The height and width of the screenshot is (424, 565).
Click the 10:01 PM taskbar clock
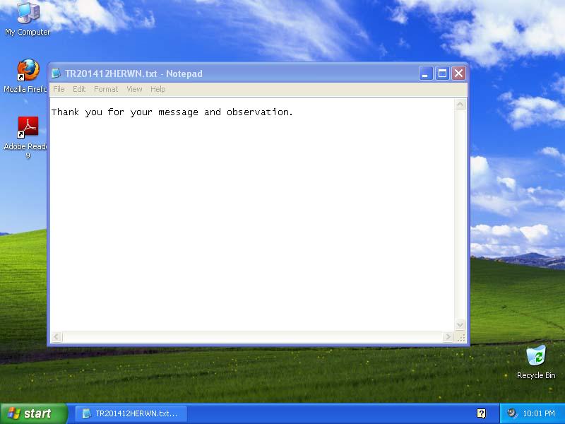(538, 413)
